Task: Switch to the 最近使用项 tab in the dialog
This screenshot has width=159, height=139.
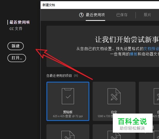Action: point(95,15)
